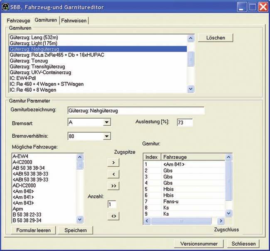Select the highlighted Güterzug: Nahgüterzug row
This screenshot has height=251, width=270.
point(98,49)
